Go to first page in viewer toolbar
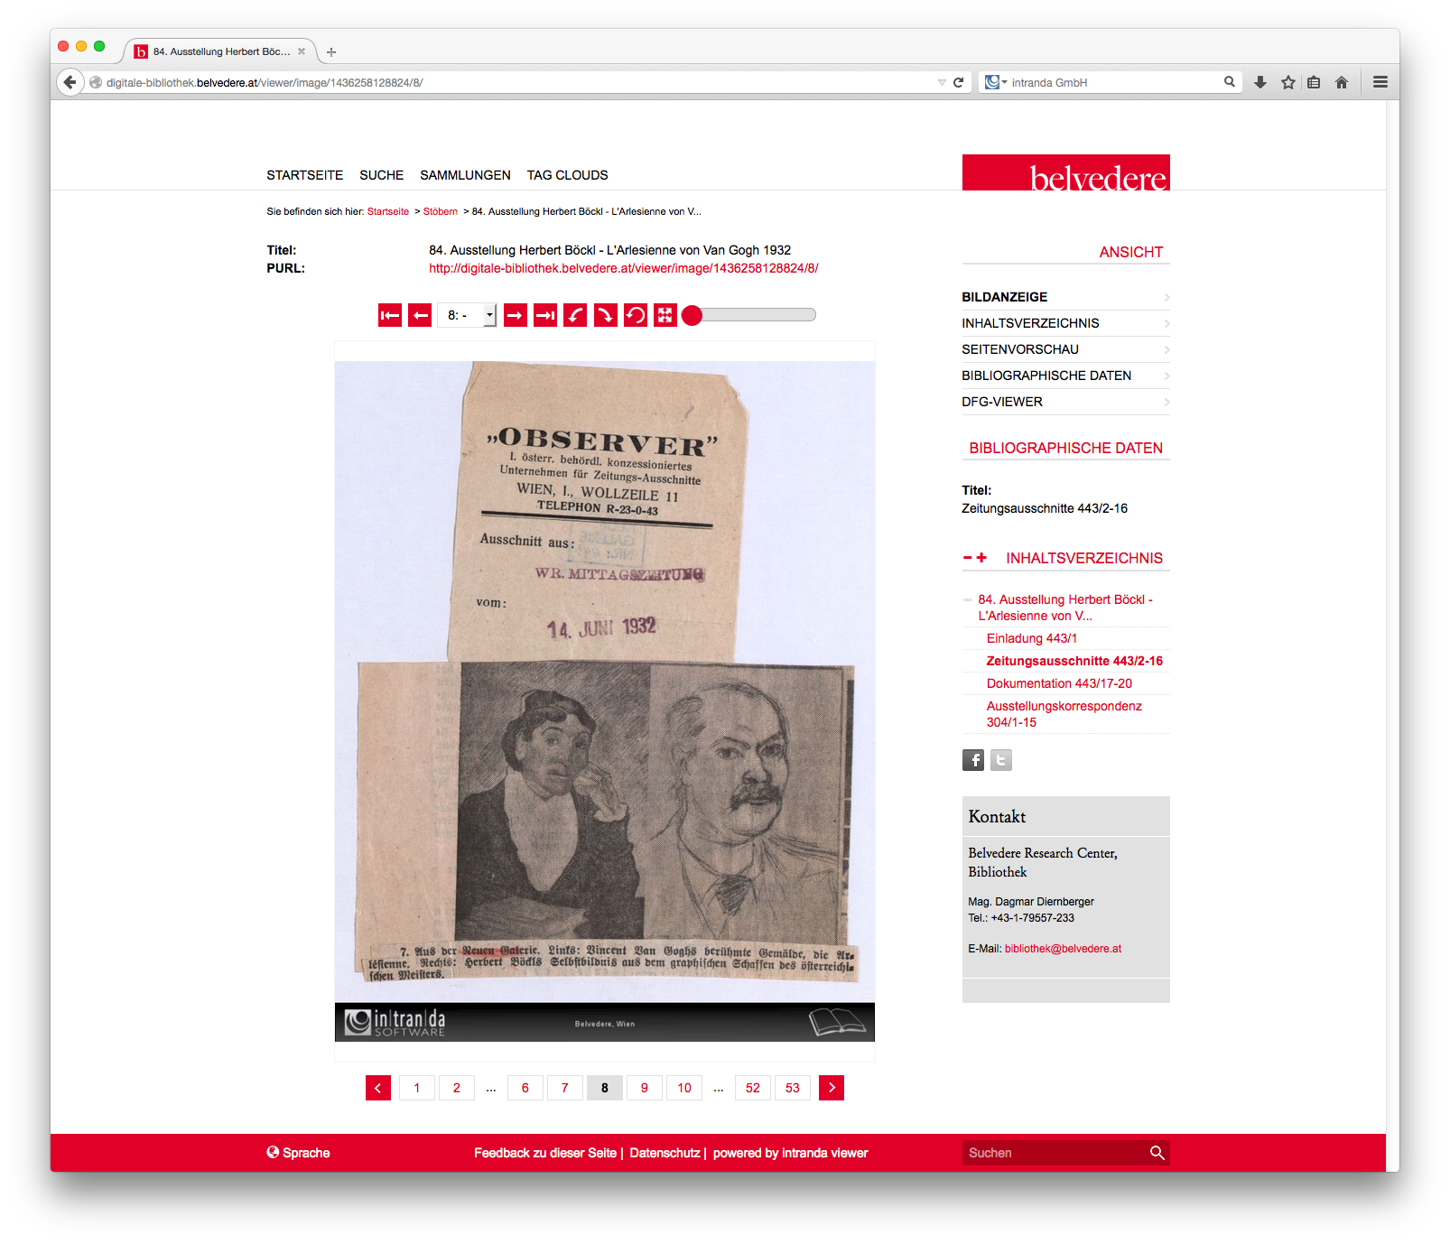Viewport: 1450px width, 1244px height. pos(390,315)
